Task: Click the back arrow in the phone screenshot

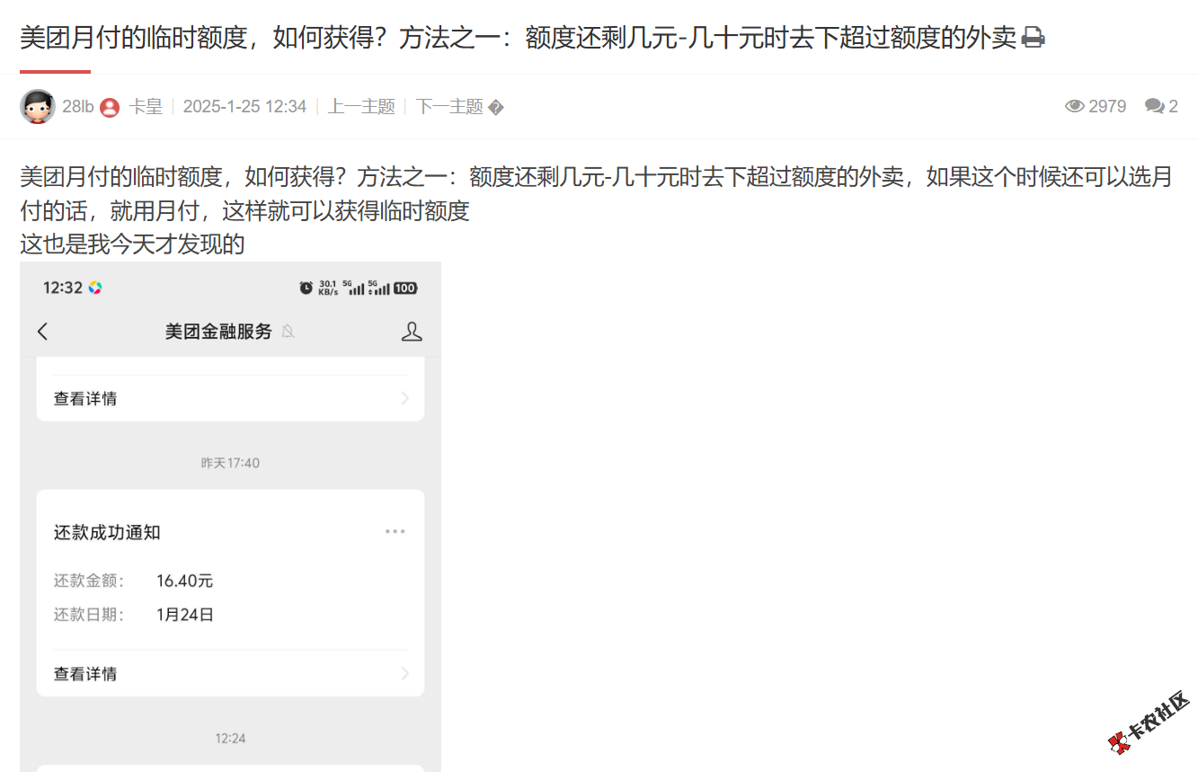Action: (42, 331)
